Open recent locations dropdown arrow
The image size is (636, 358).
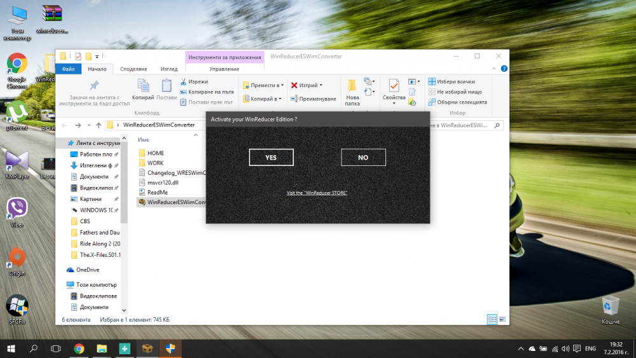[89, 125]
